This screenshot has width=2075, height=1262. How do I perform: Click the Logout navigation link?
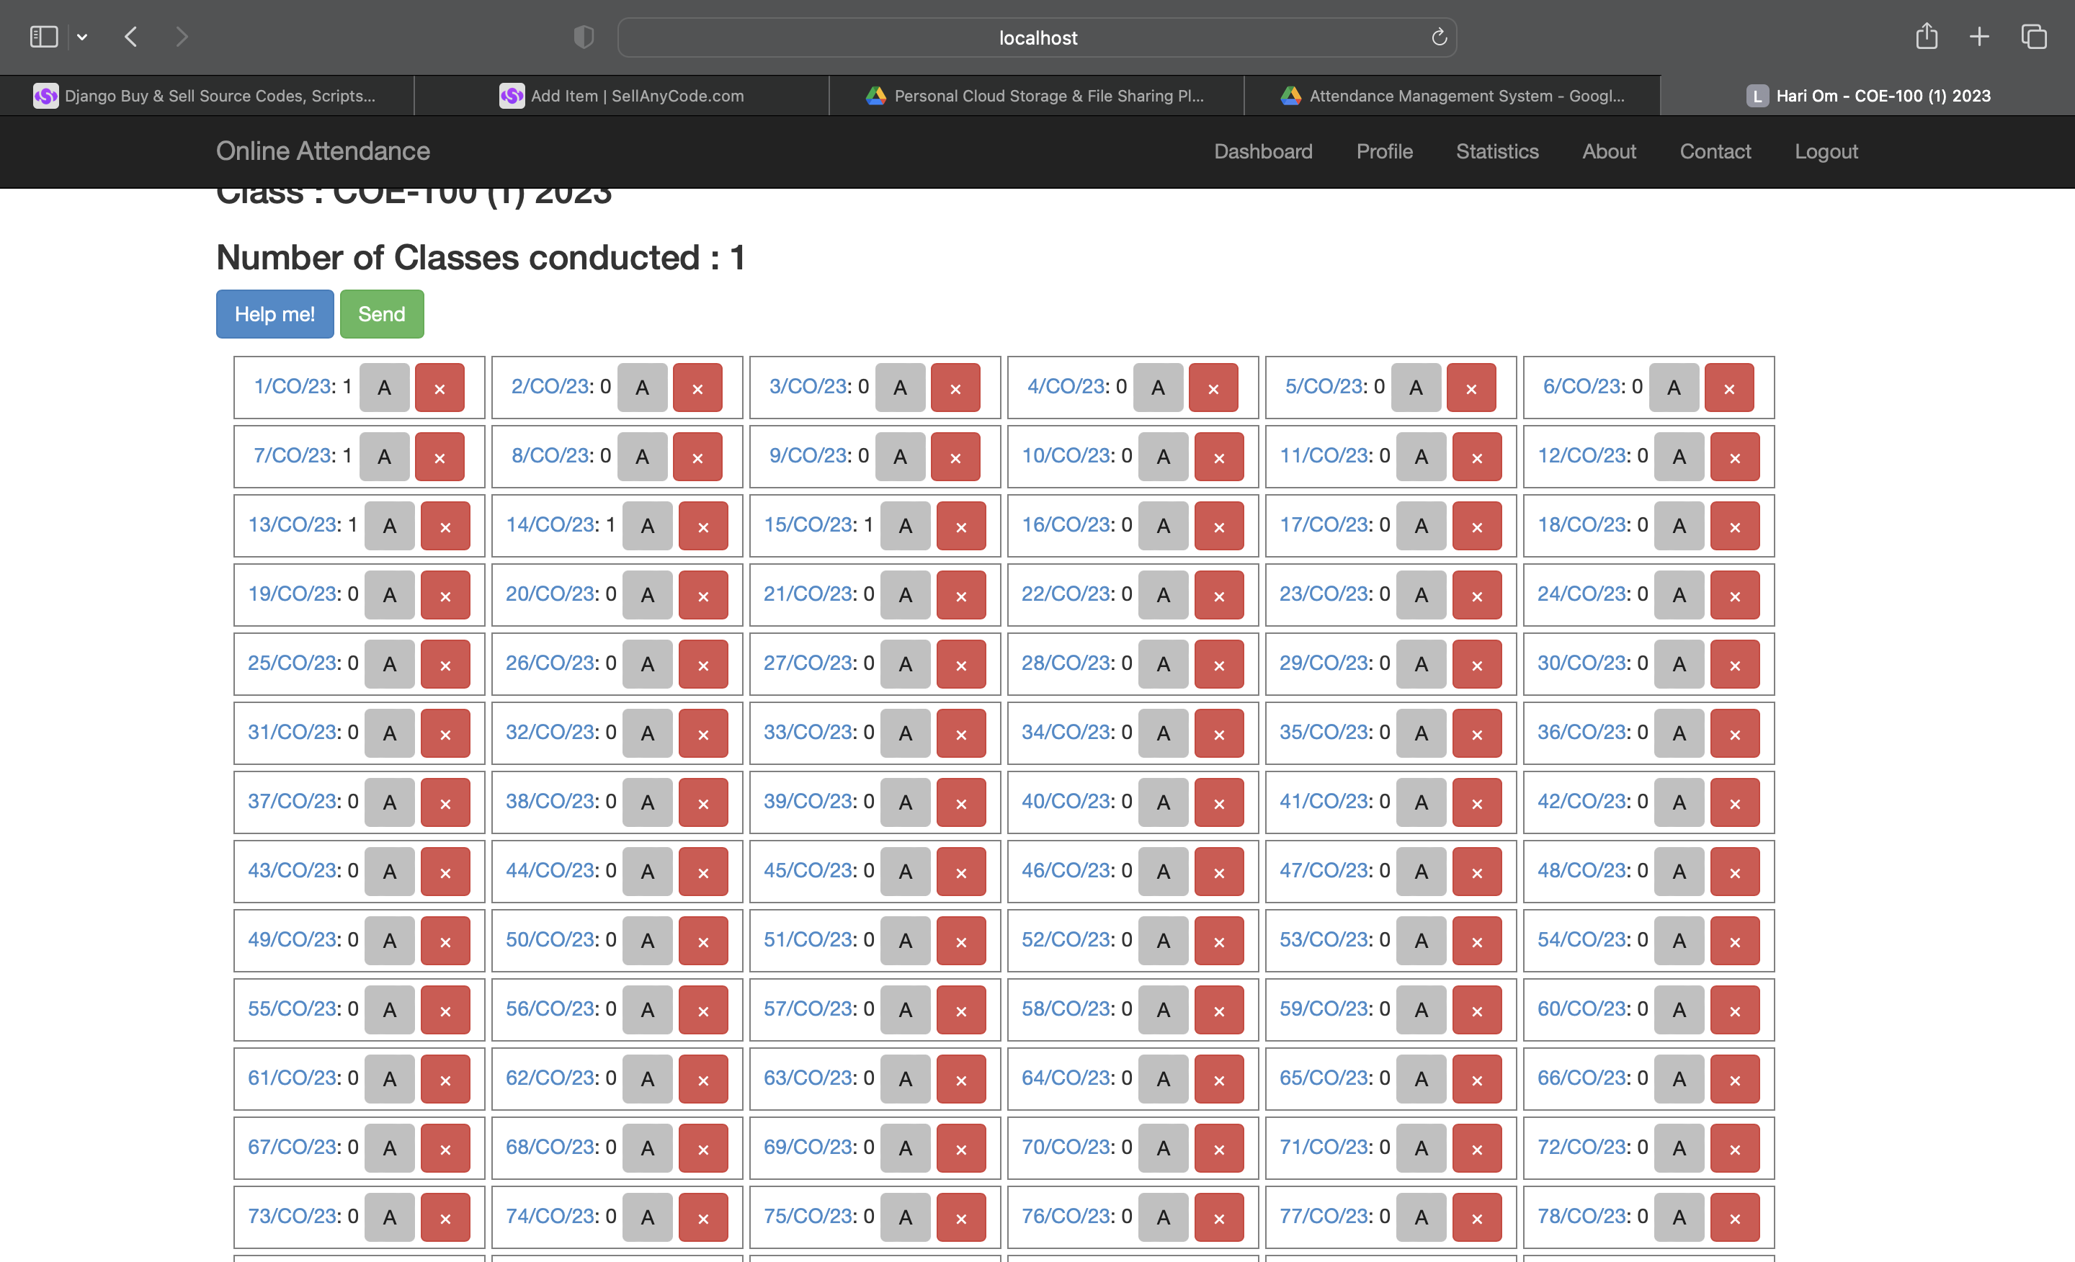pos(1826,151)
